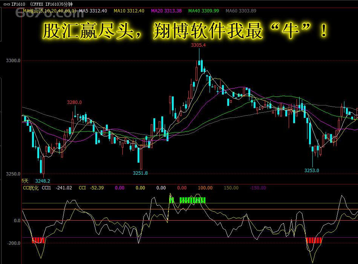Select the MA5 3312.40 value

(x=93, y=11)
